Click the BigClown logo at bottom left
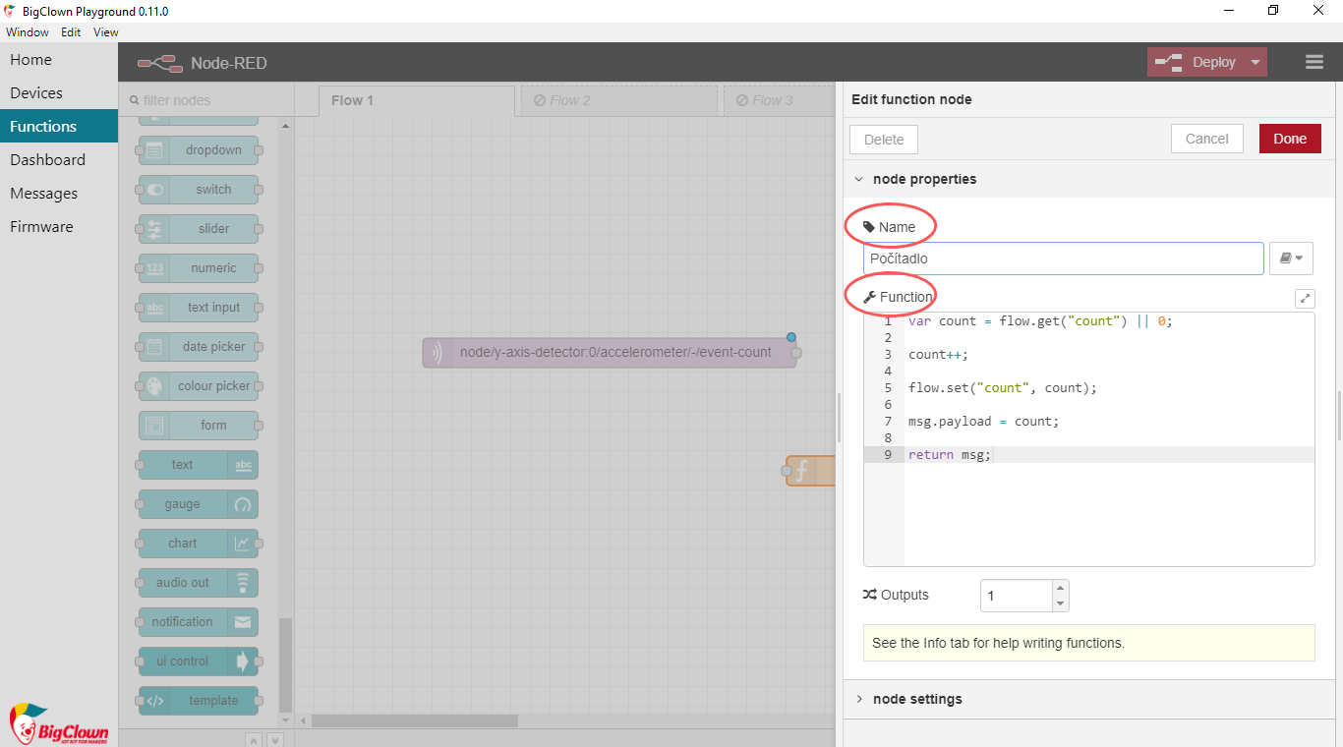1343x747 pixels. (59, 723)
